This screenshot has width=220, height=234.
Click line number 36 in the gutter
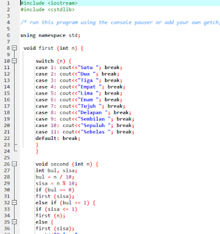click(x=7, y=228)
